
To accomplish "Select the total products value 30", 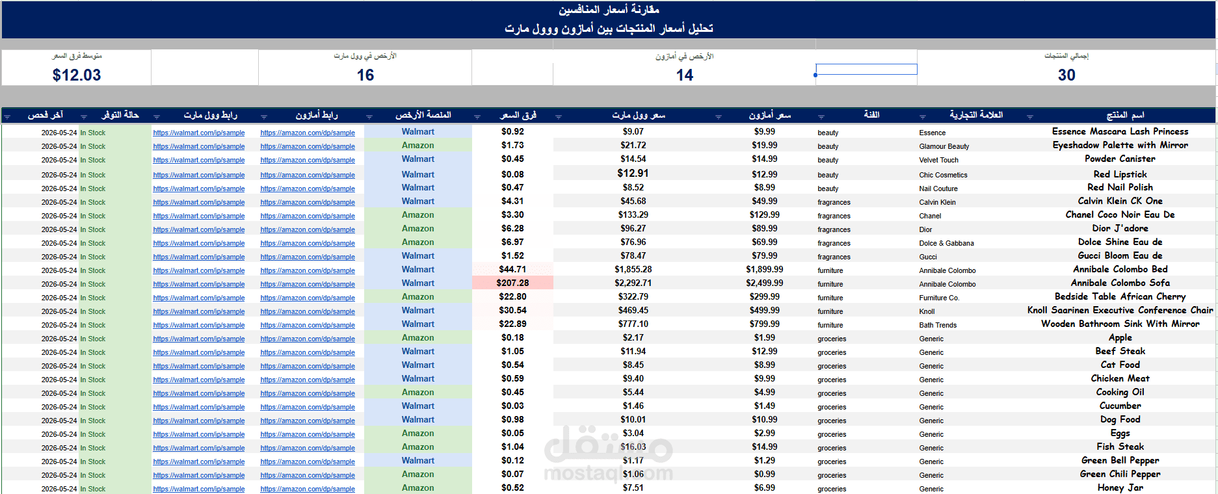I will [x=1066, y=75].
